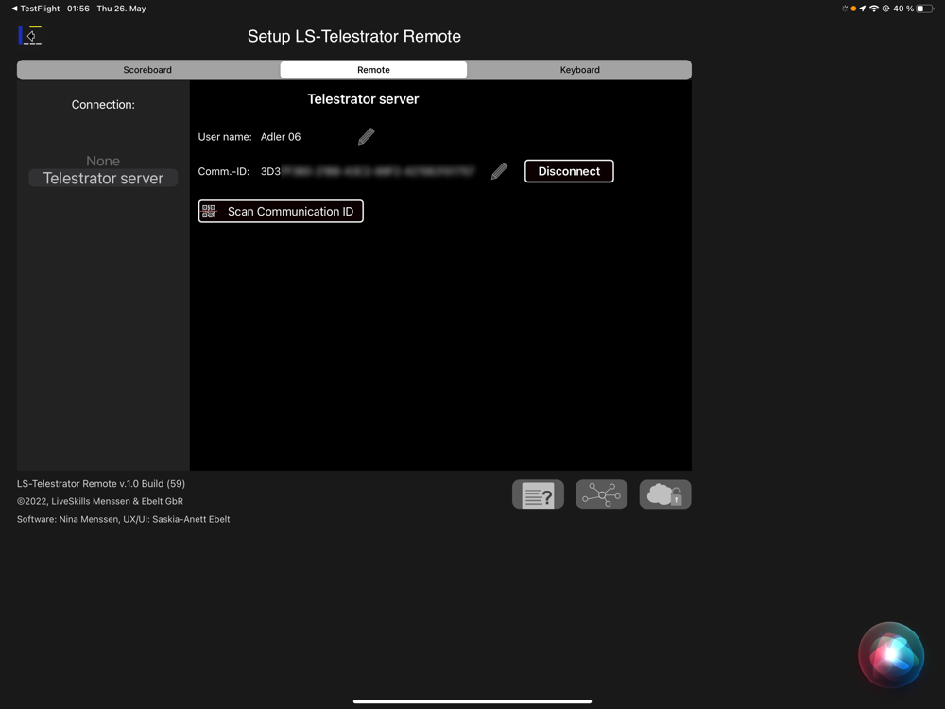This screenshot has height=709, width=945.
Task: Tap the back arrow icon at top left
Action: (x=30, y=36)
